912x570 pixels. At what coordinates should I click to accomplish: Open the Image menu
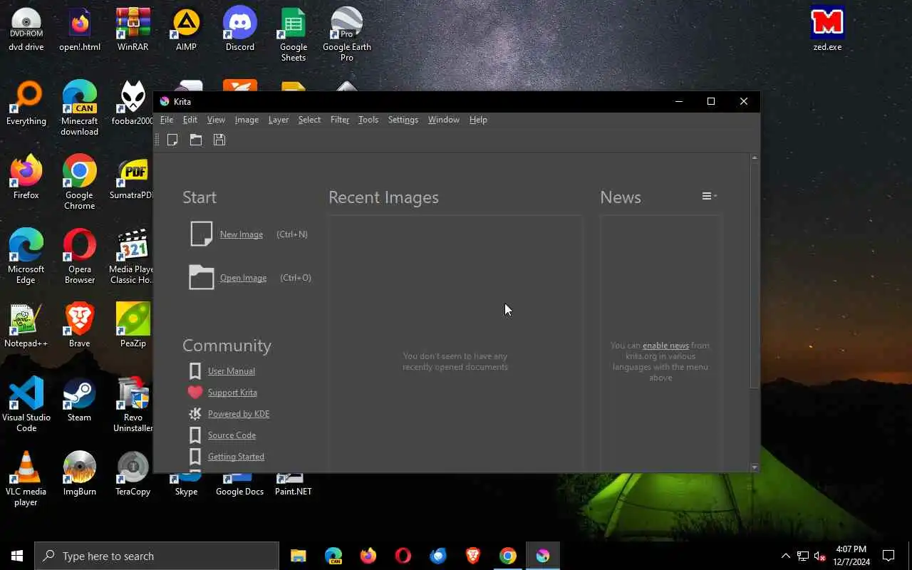pyautogui.click(x=247, y=120)
